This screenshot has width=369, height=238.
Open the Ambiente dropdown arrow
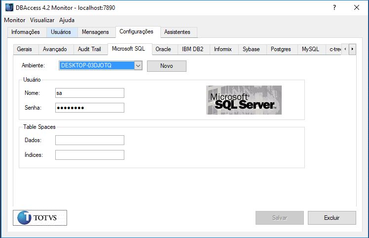point(138,65)
